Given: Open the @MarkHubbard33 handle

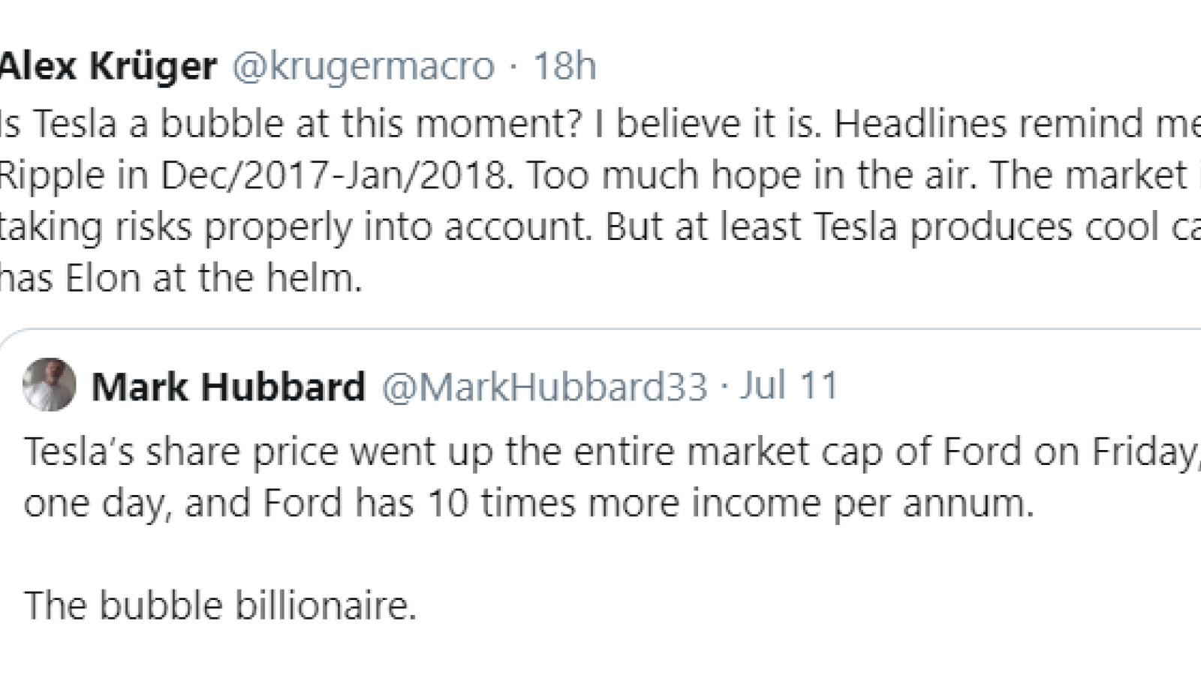Looking at the screenshot, I should [x=545, y=387].
